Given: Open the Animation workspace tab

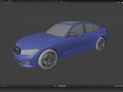Looking at the screenshot, I should (x=38, y=1).
